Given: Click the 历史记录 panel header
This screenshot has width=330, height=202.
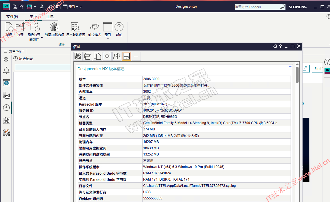Looking at the screenshot, I should click(26, 59).
